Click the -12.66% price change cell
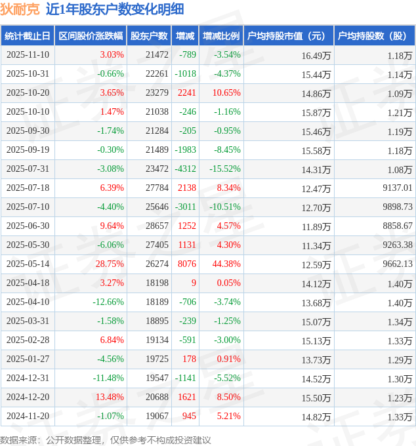 108,302
